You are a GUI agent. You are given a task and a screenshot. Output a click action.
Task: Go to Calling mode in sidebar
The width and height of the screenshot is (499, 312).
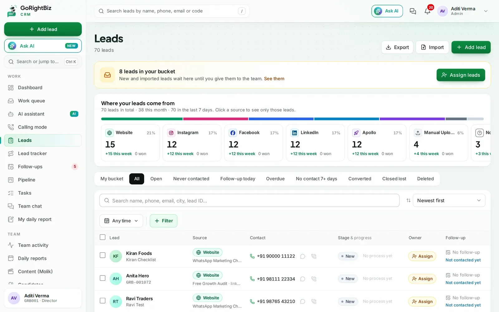pyautogui.click(x=43, y=127)
